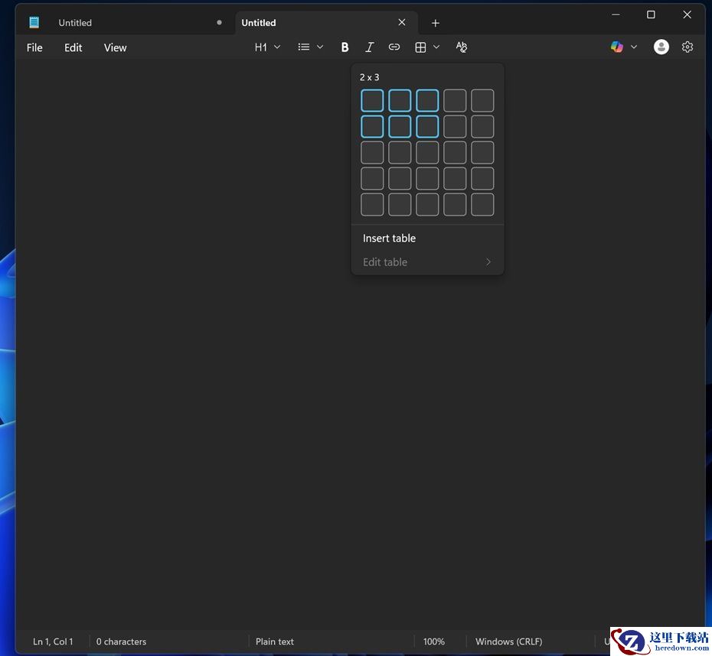Screen dimensions: 712x656
Task: Toggle italic formatting in the toolbar
Action: click(x=369, y=47)
